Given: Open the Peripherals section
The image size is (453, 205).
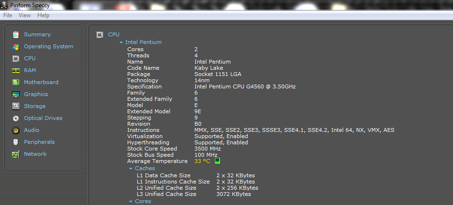Looking at the screenshot, I should 39,142.
